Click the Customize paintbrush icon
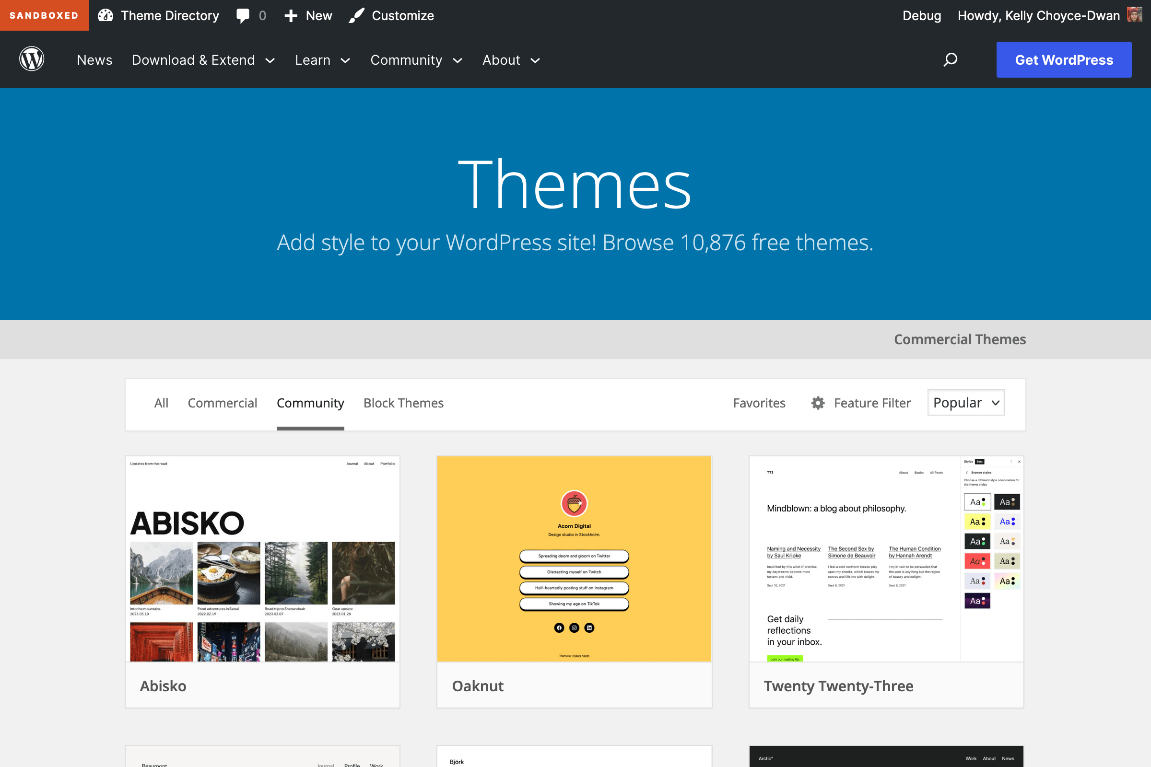 [356, 16]
